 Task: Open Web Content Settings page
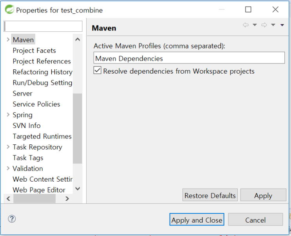point(43,179)
